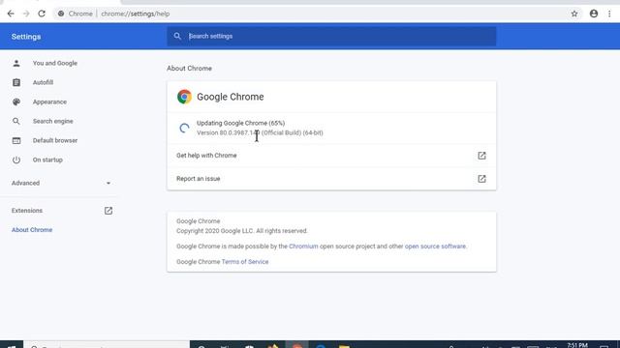Click the About Chrome page heading

coord(189,69)
